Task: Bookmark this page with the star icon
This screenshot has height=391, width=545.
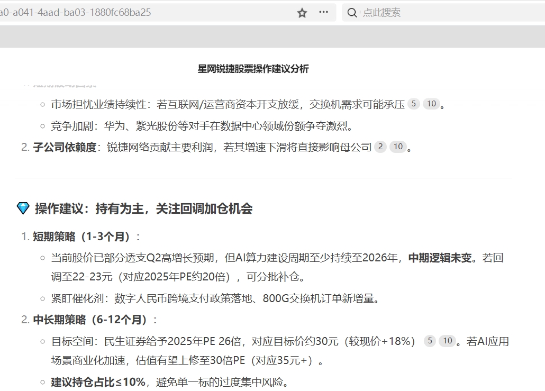Action: tap(302, 13)
